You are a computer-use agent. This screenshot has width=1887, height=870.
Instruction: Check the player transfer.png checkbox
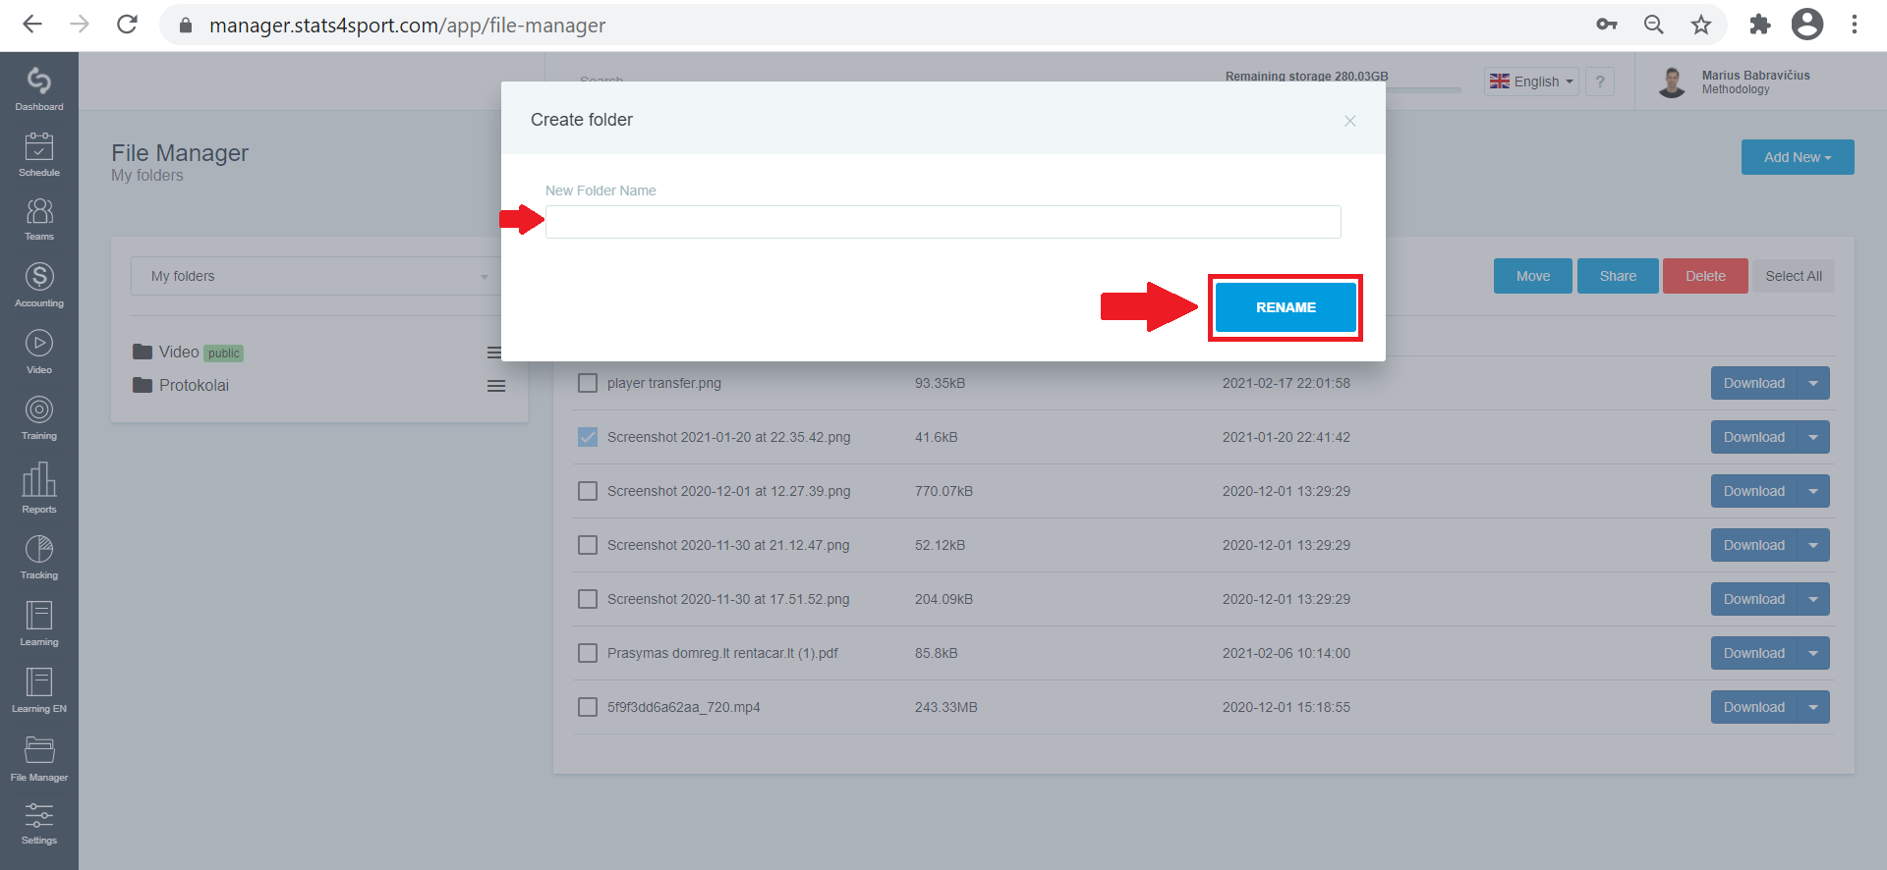click(x=588, y=383)
